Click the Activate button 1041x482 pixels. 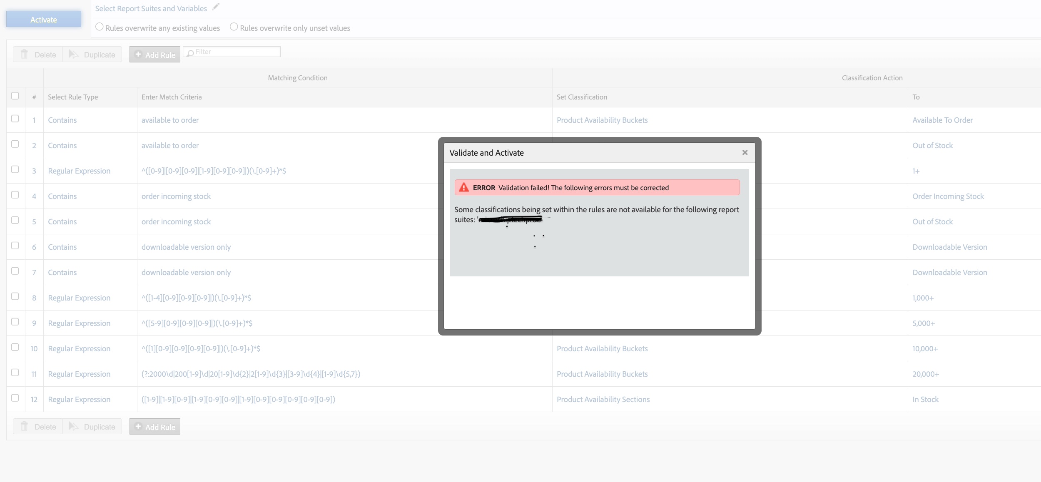pyautogui.click(x=43, y=19)
